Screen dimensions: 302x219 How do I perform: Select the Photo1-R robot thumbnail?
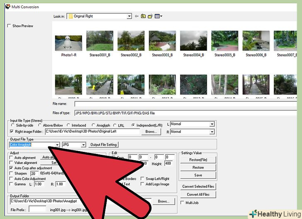pyautogui.click(x=68, y=43)
